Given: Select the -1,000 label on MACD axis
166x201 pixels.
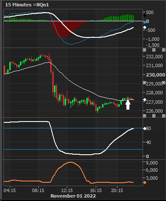Looking at the screenshot, I should click(153, 39).
